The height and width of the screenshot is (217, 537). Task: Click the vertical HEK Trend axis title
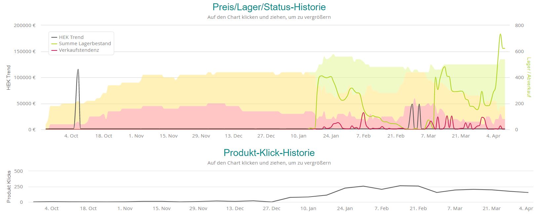tap(9, 77)
